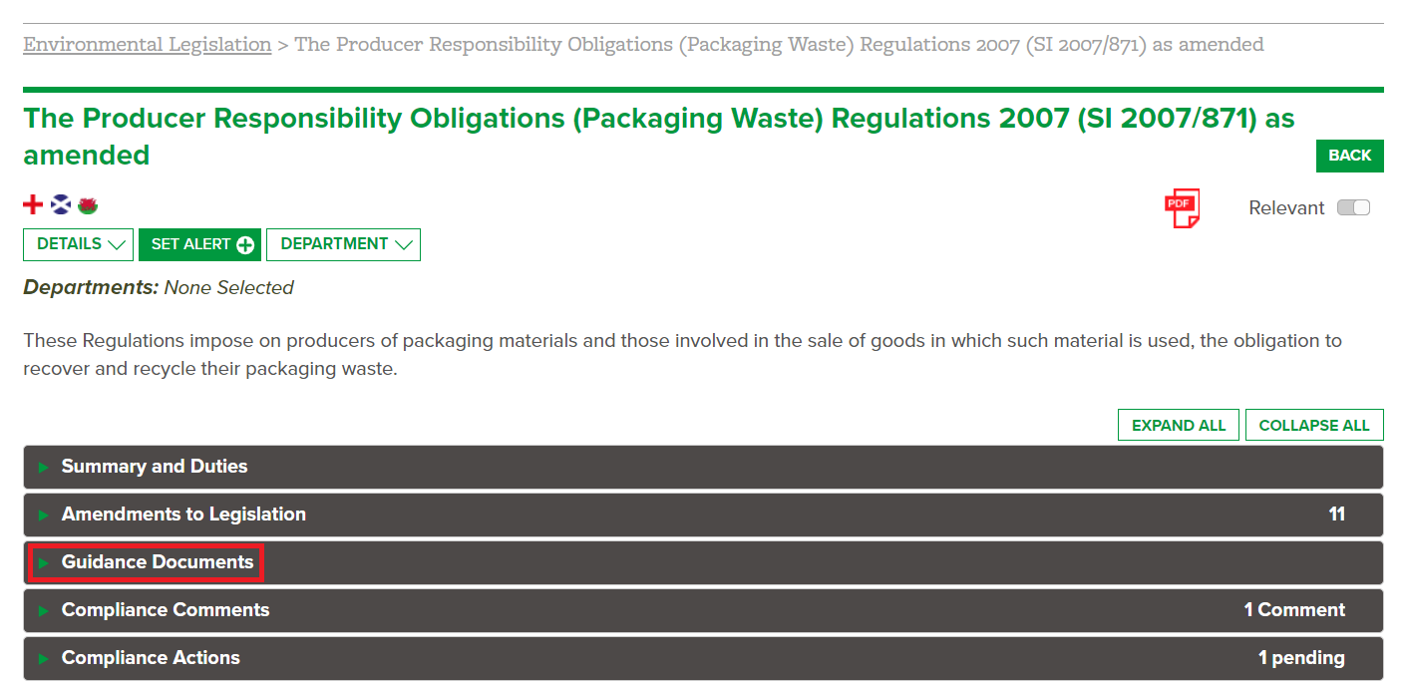Expand the Amendments to Legislation section
The height and width of the screenshot is (684, 1407).
tap(703, 514)
